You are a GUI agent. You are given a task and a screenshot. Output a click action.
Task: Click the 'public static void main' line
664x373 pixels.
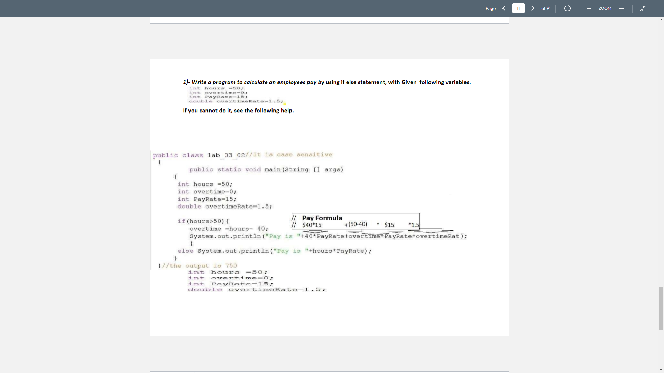point(266,169)
